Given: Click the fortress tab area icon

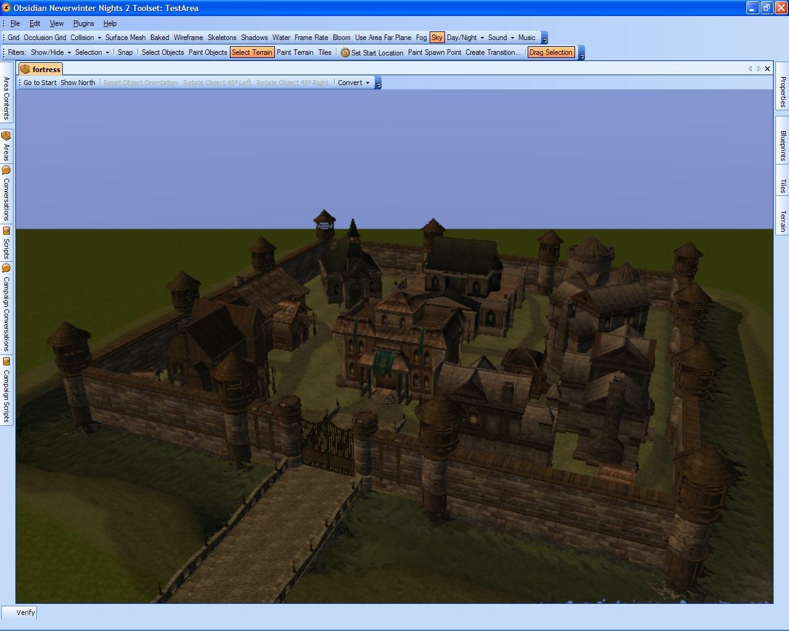Looking at the screenshot, I should [25, 69].
